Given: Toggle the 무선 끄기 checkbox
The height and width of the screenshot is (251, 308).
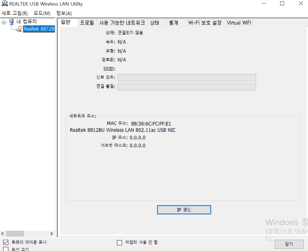Looking at the screenshot, I should 6,249.
